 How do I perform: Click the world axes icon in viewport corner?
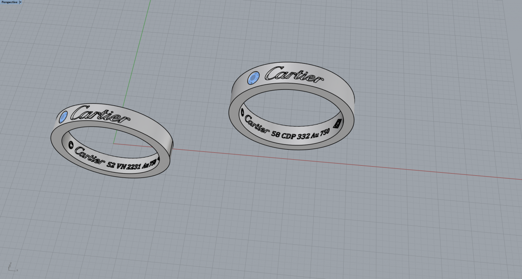tap(13, 266)
